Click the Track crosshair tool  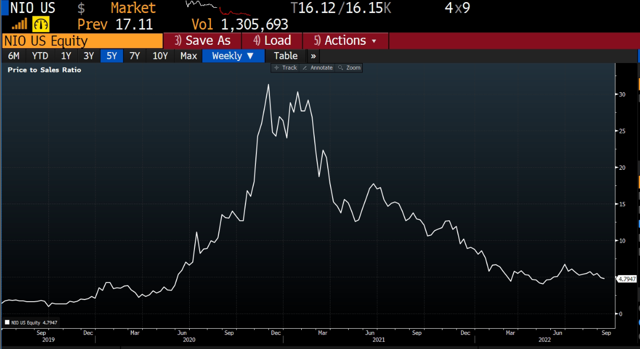point(286,68)
